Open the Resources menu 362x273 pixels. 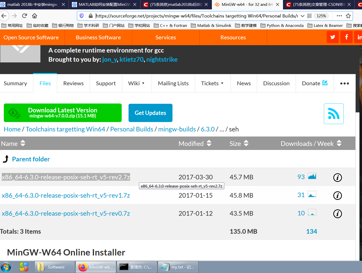(233, 37)
